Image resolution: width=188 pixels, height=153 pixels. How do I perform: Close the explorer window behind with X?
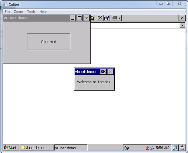[x=182, y=18]
